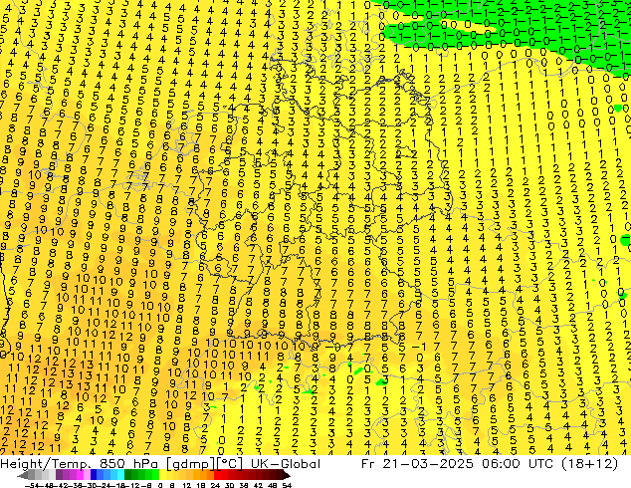Click the dark maroon right arrow end of legend
Screen dimensions: 631x488
click(x=286, y=475)
